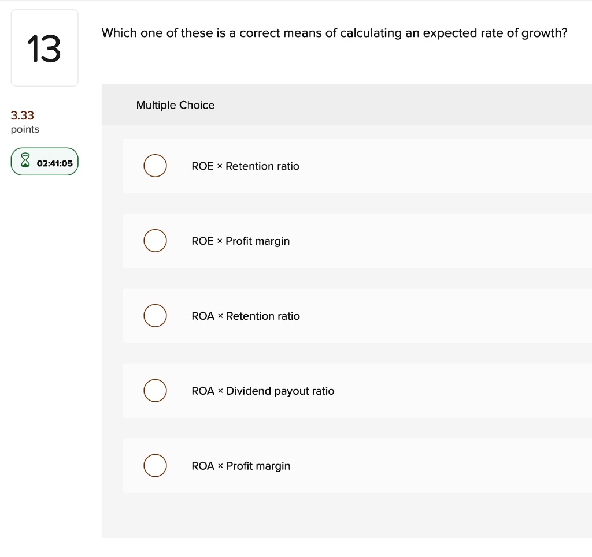Select the ROE × Retention ratio option
The height and width of the screenshot is (557, 592).
pyautogui.click(x=155, y=166)
